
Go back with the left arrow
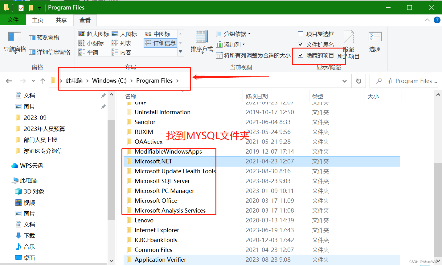pyautogui.click(x=9, y=81)
